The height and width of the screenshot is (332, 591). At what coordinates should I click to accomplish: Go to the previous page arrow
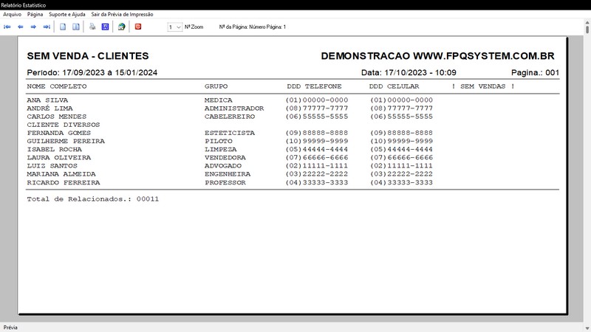(x=21, y=27)
